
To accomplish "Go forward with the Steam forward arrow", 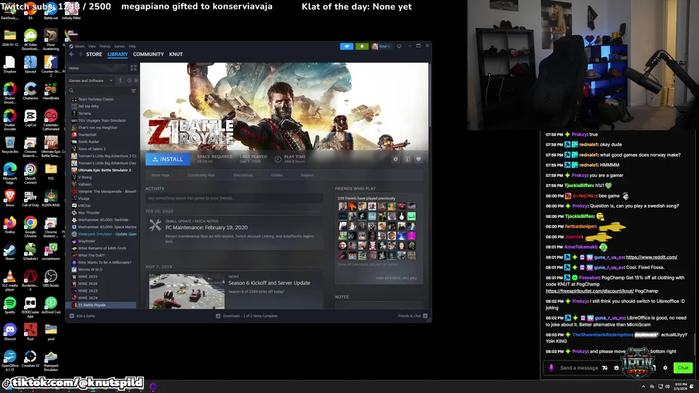I will click(x=80, y=54).
